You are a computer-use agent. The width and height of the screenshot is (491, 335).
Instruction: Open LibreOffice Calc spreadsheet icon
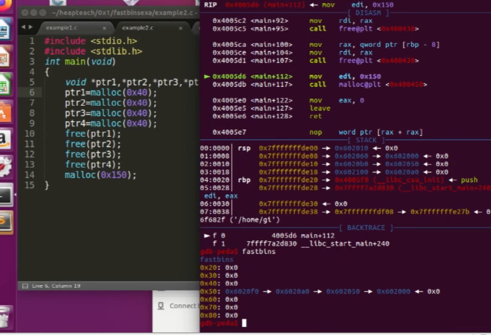coord(5,84)
